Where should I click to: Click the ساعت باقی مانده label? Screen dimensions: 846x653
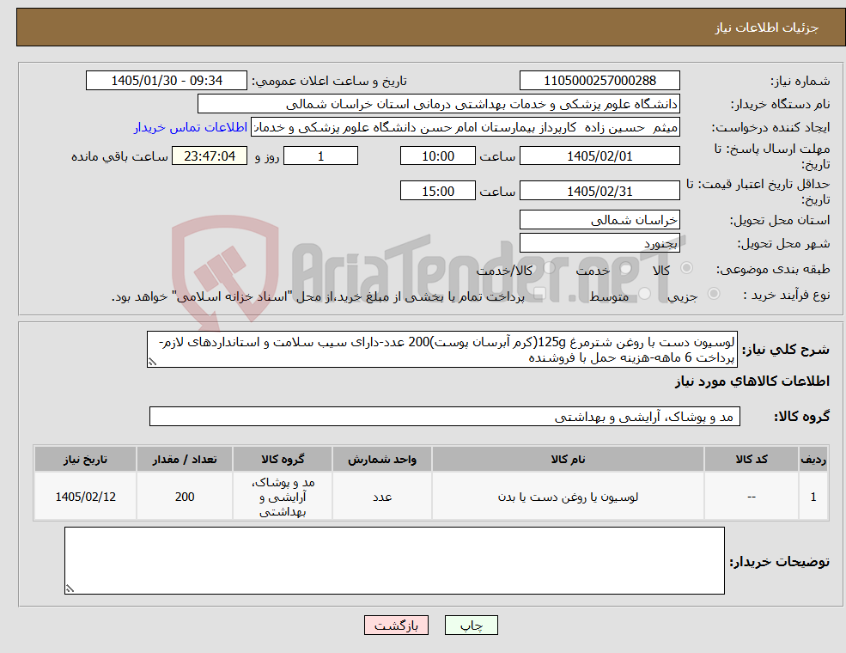(x=119, y=156)
